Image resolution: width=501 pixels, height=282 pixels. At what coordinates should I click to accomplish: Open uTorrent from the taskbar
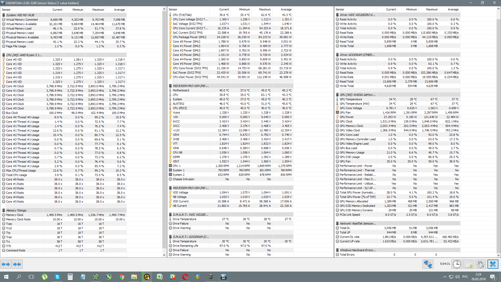45,277
